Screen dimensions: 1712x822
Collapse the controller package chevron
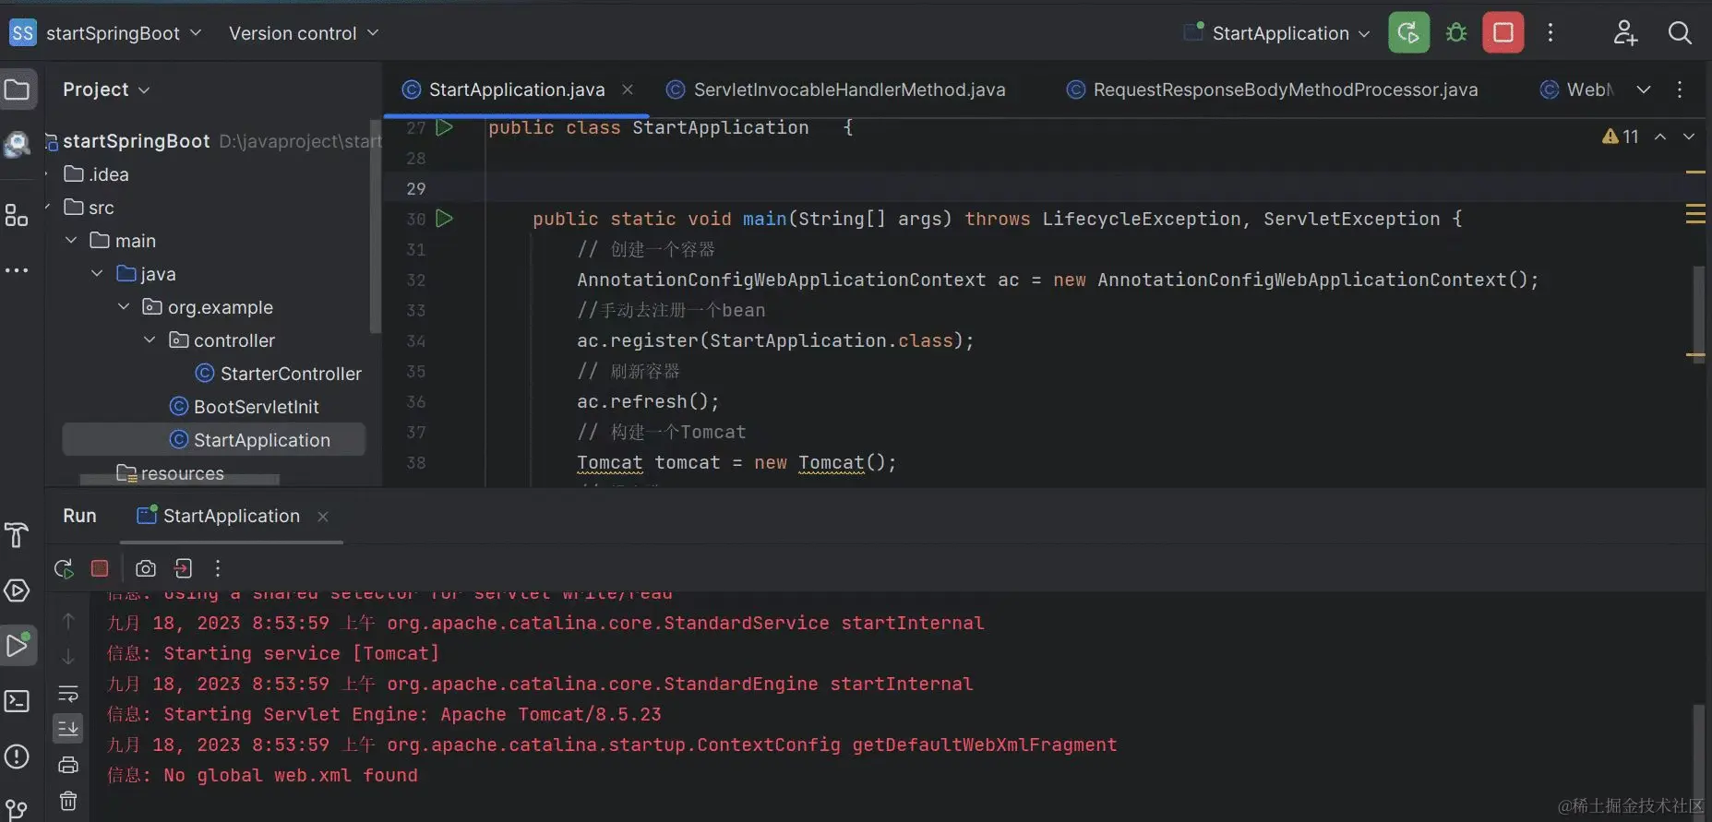pyautogui.click(x=150, y=340)
